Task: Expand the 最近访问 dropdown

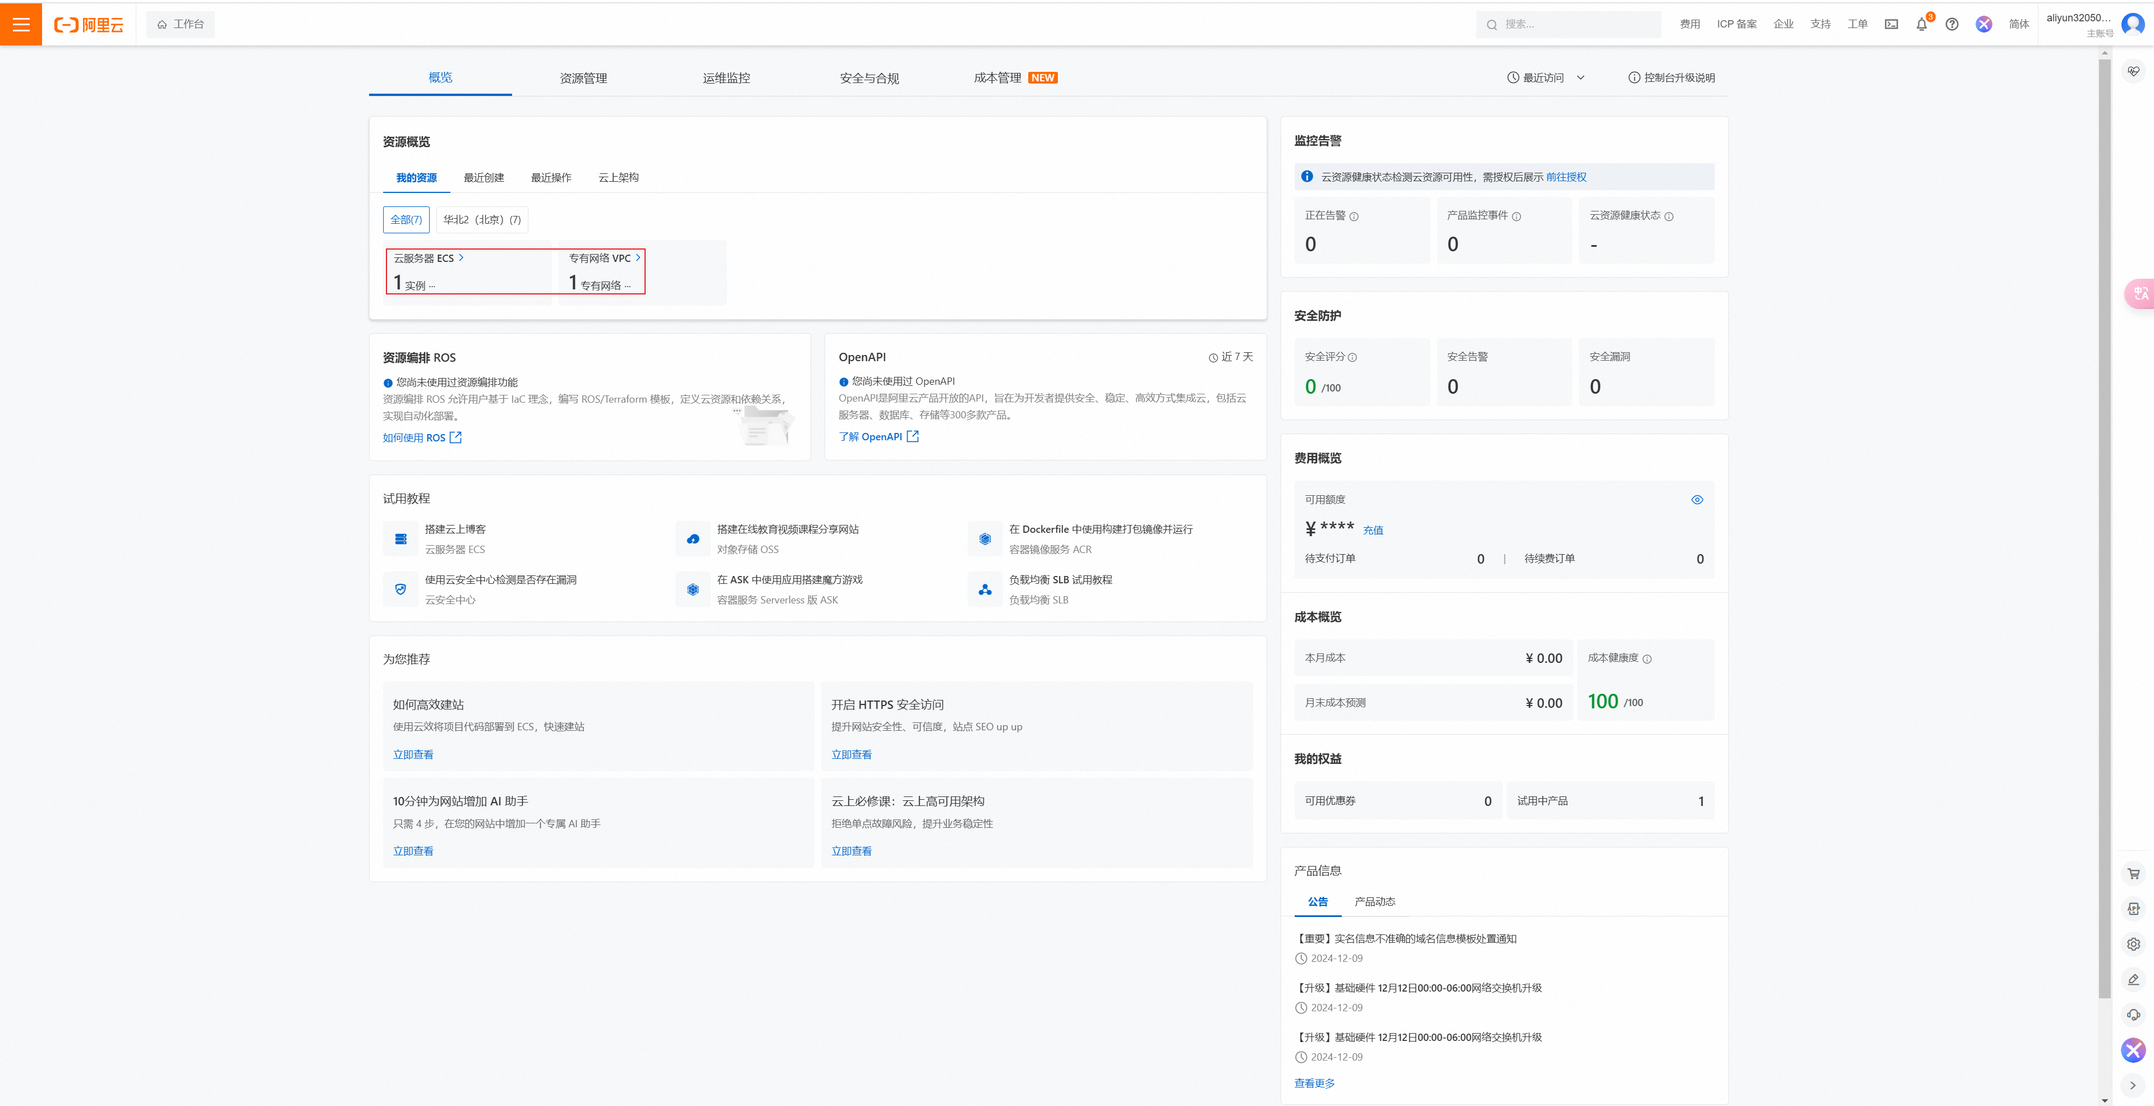Action: point(1546,78)
